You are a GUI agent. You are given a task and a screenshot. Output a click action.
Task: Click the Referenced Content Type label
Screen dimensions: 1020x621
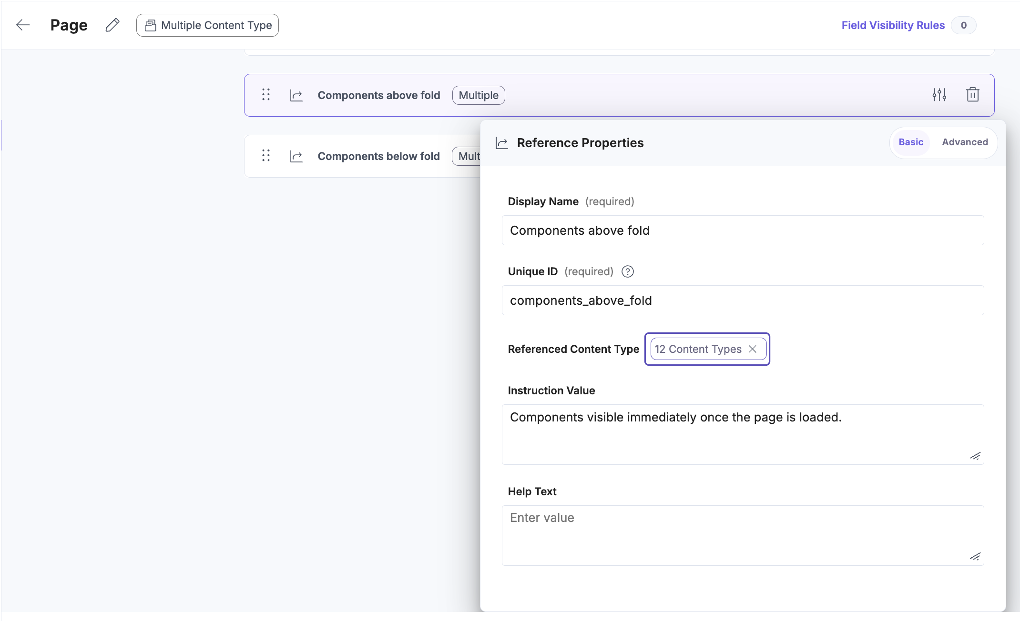coord(573,349)
